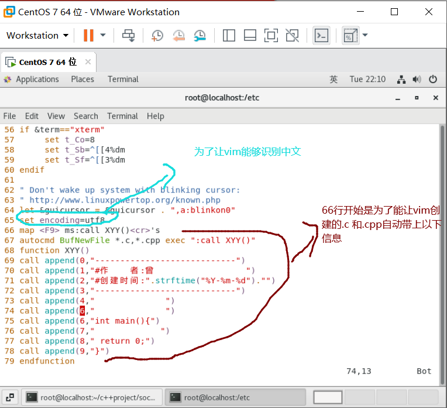Click the "if &term=="xterm"" line
Image resolution: width=447 pixels, height=408 pixels.
pos(62,130)
